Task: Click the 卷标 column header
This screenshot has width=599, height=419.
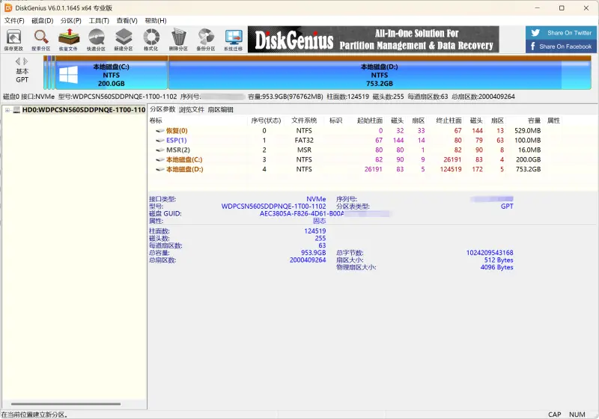Action: (x=156, y=120)
